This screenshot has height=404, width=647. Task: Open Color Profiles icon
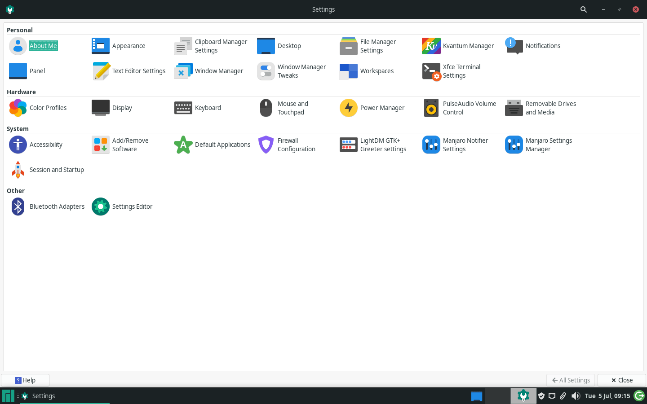(x=18, y=108)
